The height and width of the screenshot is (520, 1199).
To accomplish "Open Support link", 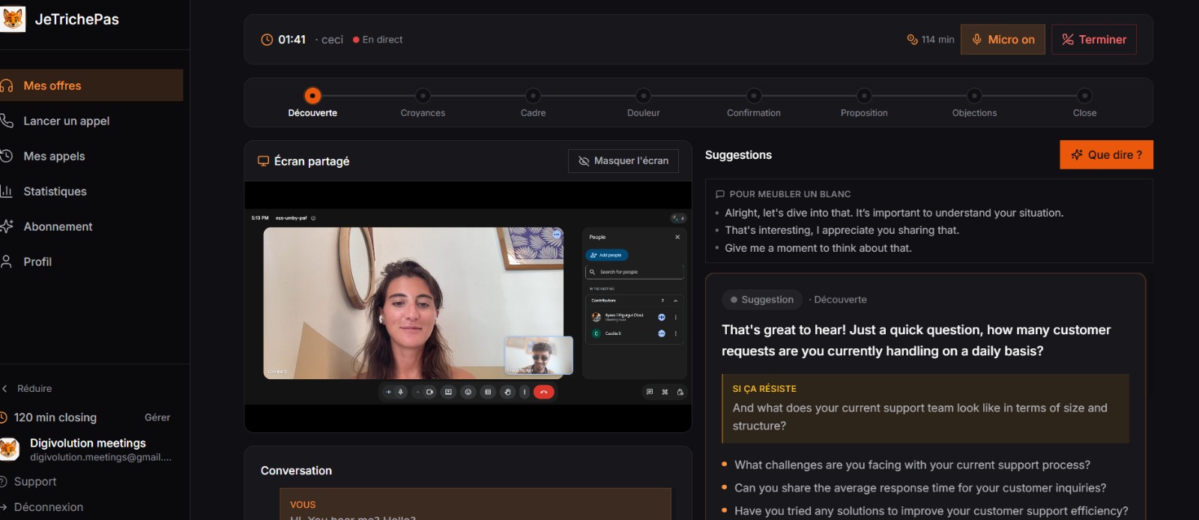I will click(x=35, y=481).
